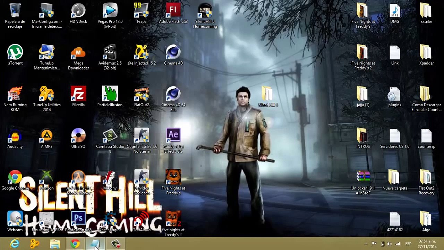
Task: Launch Internet Explorer from the taskbar
Action: point(15,244)
